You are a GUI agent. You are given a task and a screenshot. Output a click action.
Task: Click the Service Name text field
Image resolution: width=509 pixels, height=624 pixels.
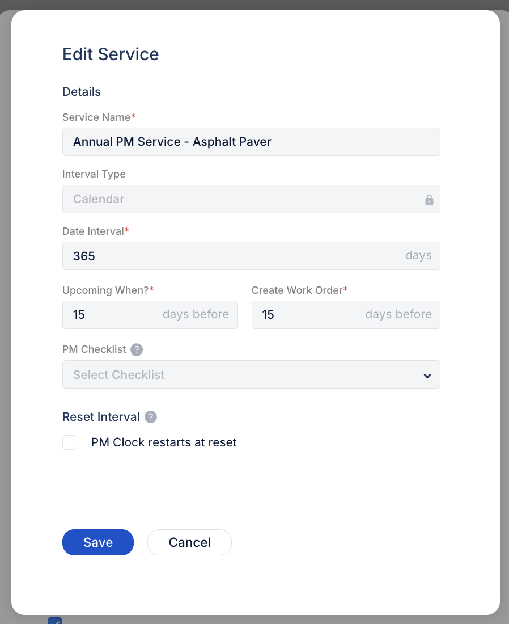point(251,142)
